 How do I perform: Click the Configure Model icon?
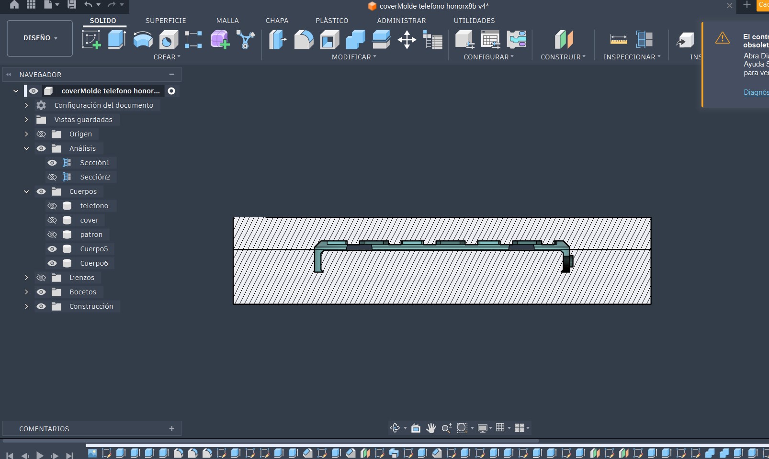coord(464,40)
